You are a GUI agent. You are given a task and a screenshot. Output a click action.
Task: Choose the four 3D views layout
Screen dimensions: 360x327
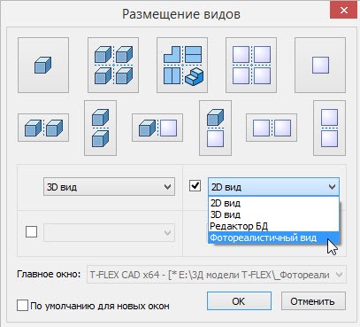pyautogui.click(x=113, y=65)
